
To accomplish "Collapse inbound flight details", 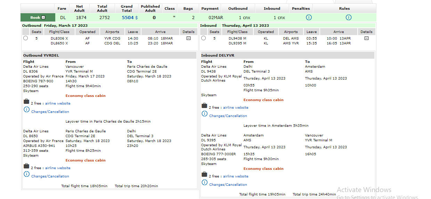I will 366,38.
